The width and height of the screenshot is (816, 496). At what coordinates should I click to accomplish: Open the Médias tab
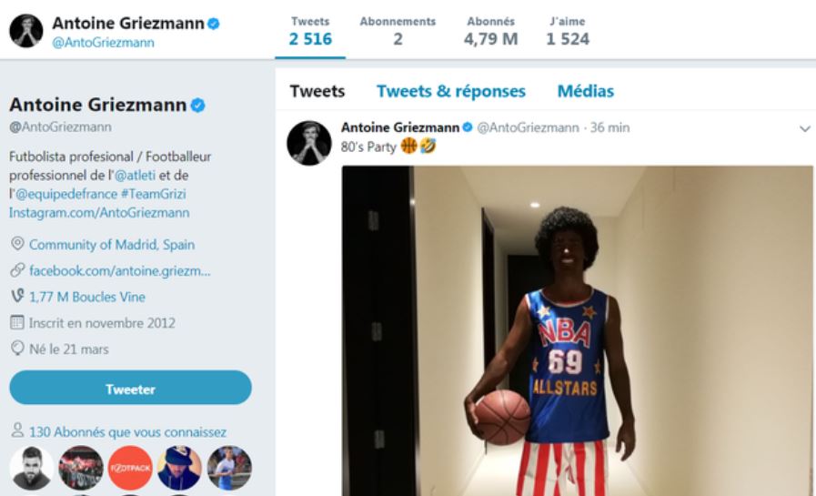(585, 91)
